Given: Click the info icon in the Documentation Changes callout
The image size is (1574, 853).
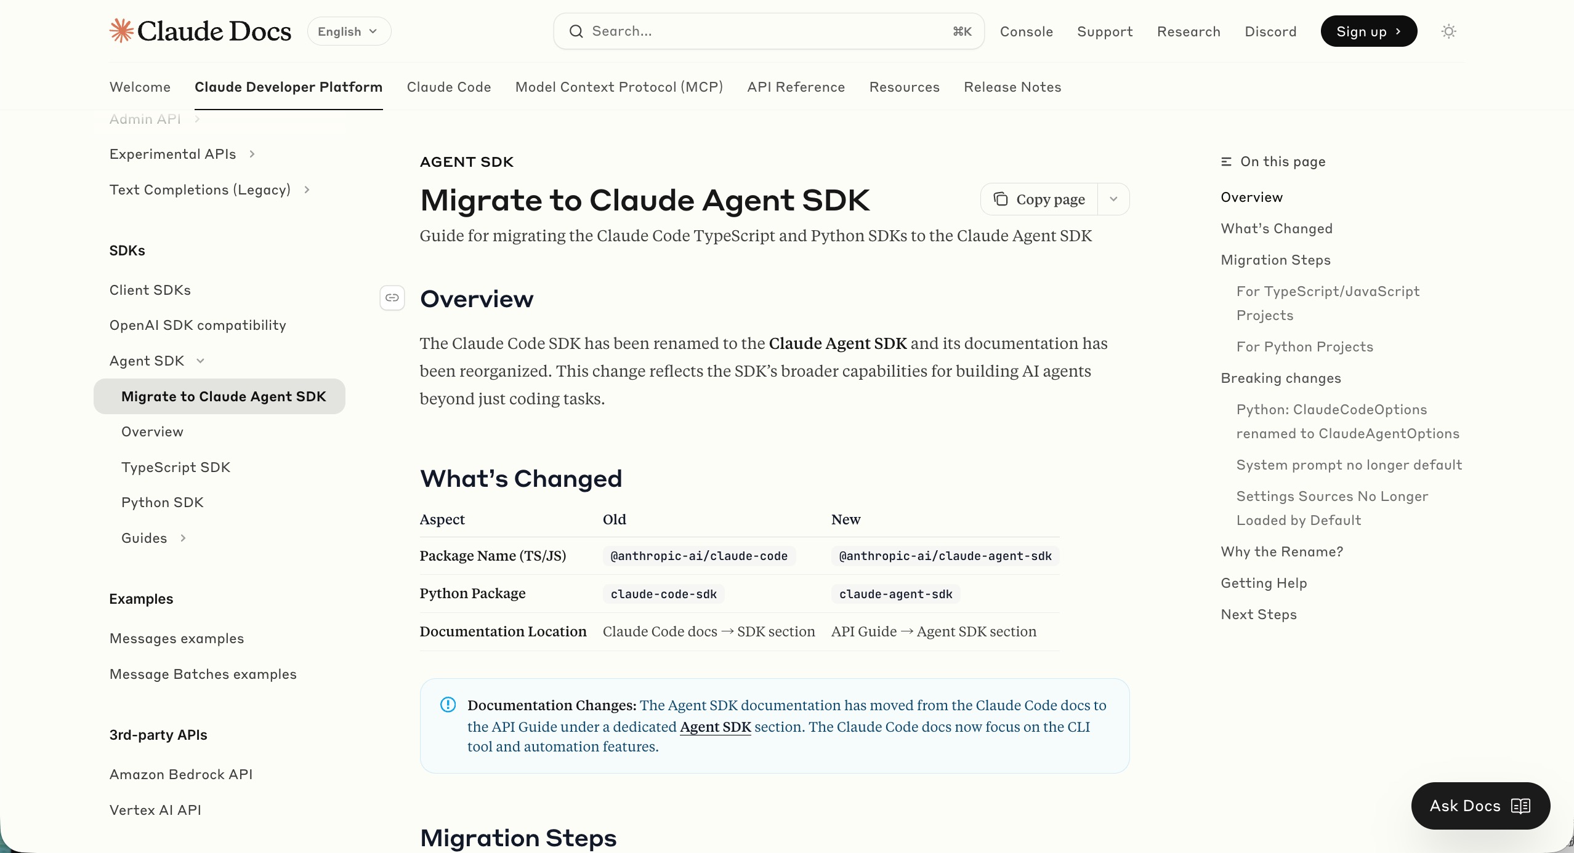Looking at the screenshot, I should pyautogui.click(x=448, y=705).
